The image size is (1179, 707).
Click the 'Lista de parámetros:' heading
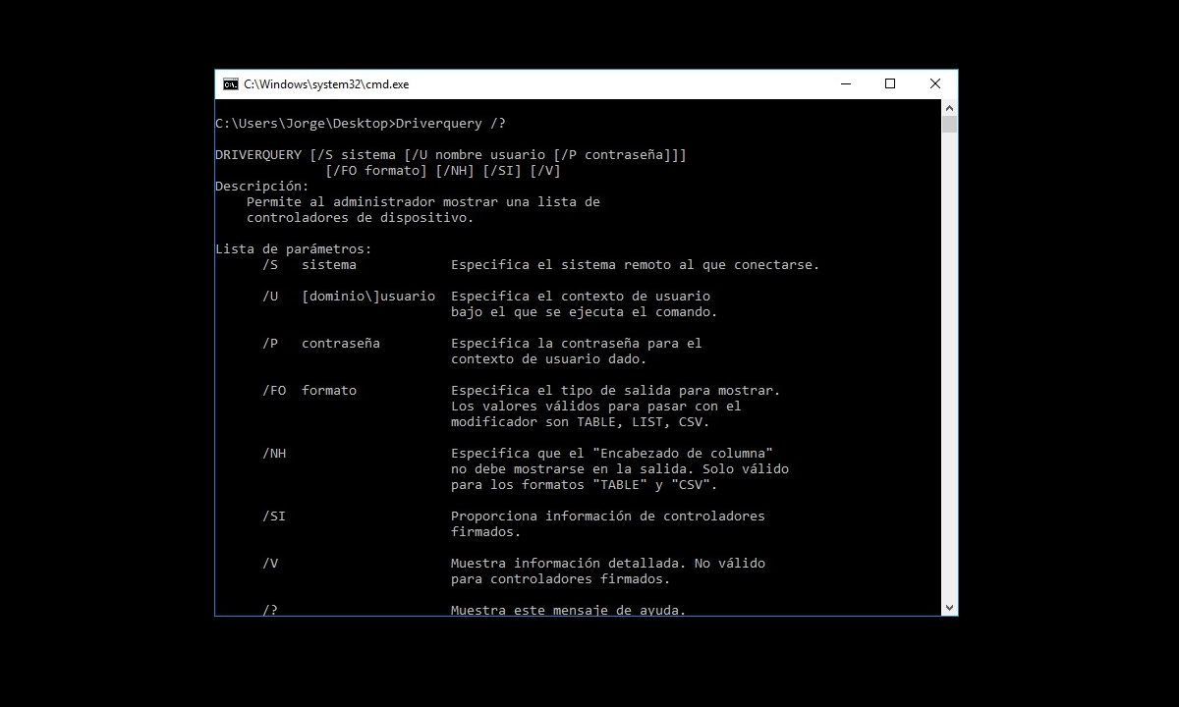click(294, 249)
